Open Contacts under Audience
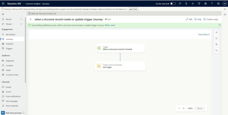The image size is (228, 115). pyautogui.click(x=12, y=65)
